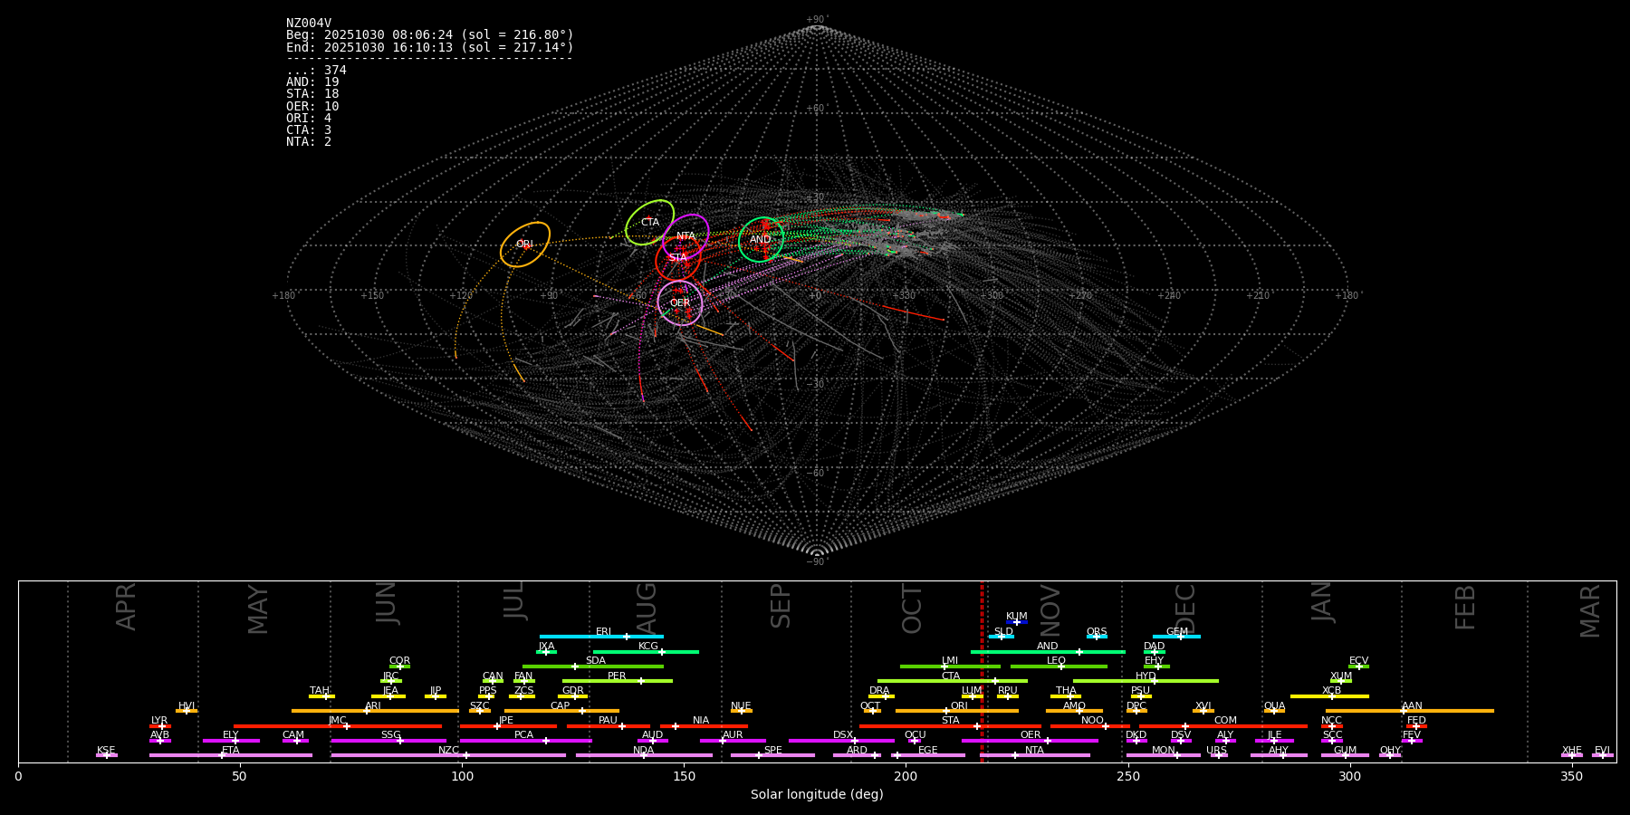Click the SSG shower label in timeline
The width and height of the screenshot is (1630, 815).
(391, 735)
